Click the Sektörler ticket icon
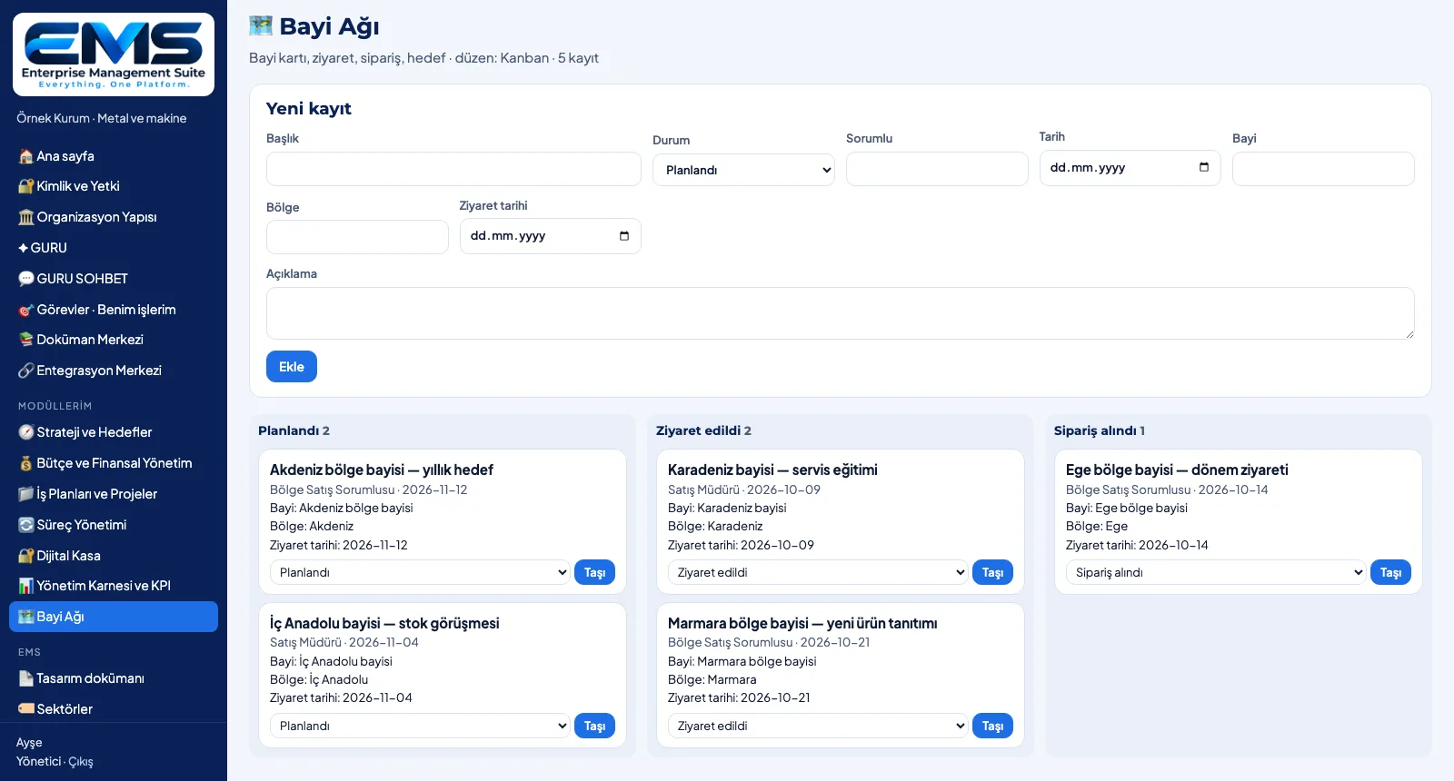 pos(26,709)
